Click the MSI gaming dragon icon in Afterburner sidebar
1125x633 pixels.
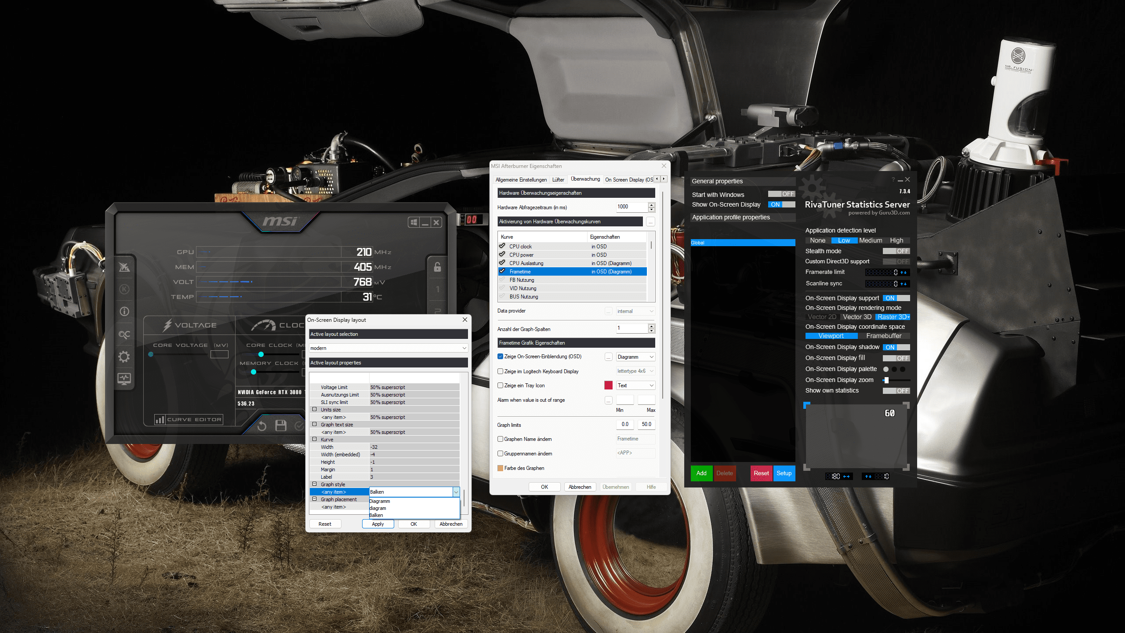[x=124, y=267]
